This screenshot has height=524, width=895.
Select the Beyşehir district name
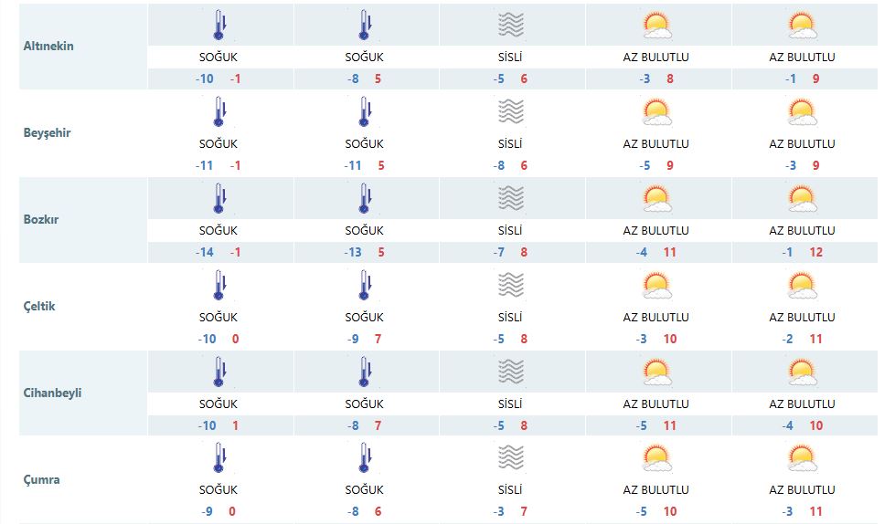coord(47,133)
